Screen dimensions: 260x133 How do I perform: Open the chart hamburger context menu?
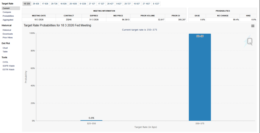coord(253,26)
